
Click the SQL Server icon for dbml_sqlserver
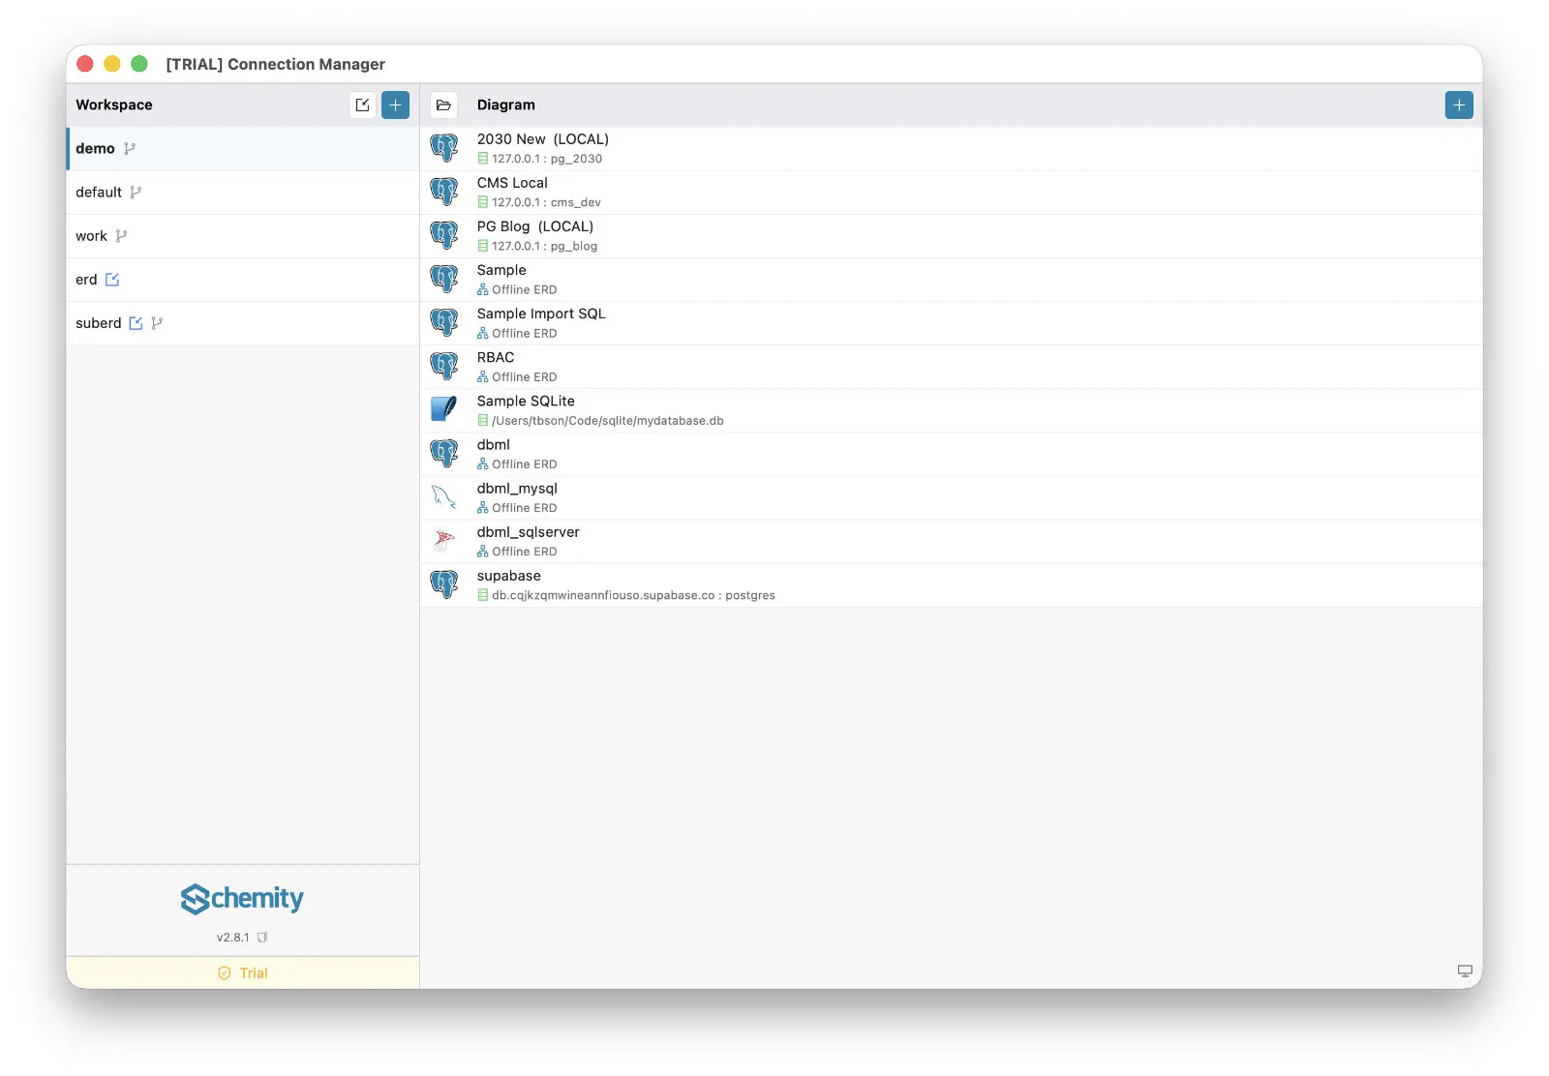point(444,540)
